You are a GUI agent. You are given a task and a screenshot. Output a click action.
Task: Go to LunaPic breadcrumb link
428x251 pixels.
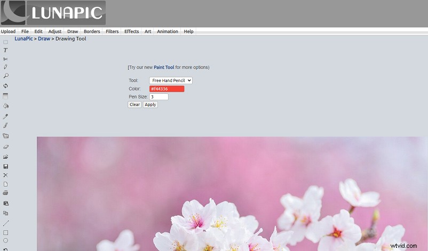[23, 39]
